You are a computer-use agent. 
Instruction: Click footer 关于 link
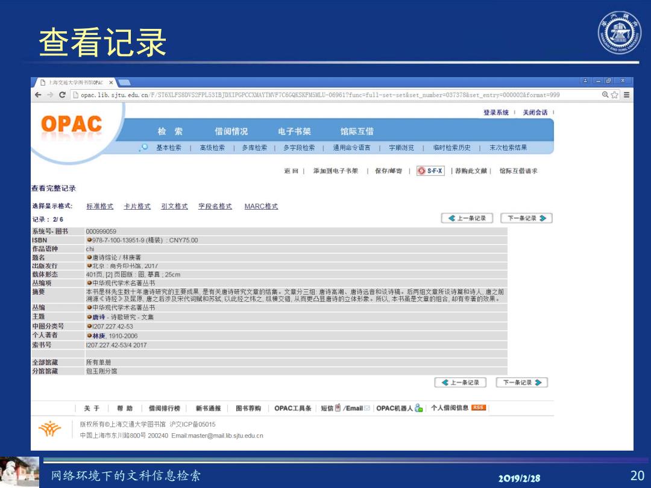[x=92, y=408]
